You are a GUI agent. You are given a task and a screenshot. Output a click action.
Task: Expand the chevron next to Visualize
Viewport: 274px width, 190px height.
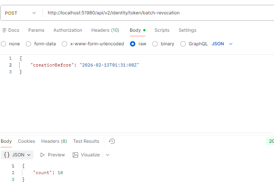[x=108, y=155]
